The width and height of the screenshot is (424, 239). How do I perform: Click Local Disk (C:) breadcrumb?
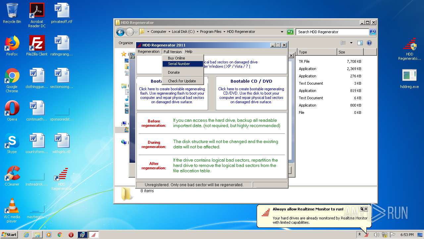(183, 32)
